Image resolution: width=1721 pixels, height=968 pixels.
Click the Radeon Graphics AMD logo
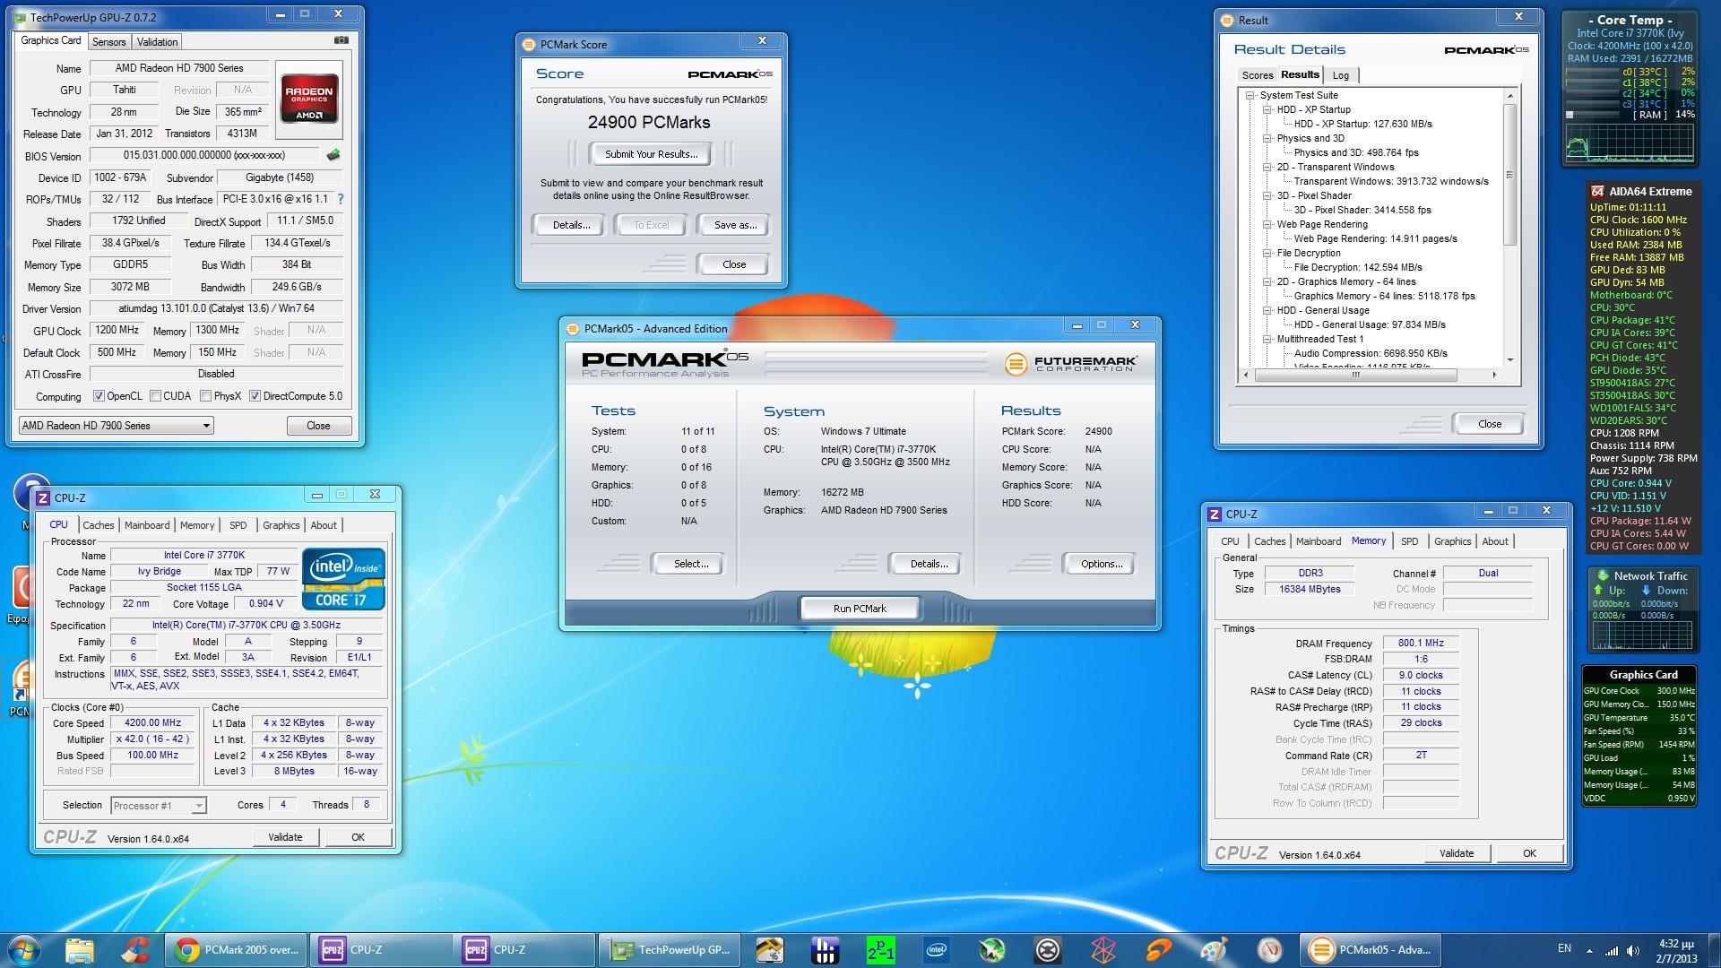(x=309, y=99)
